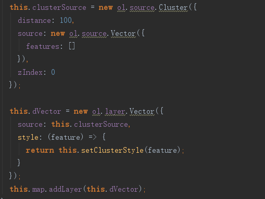
Task: Click the zIndex key
Action: click(30, 72)
